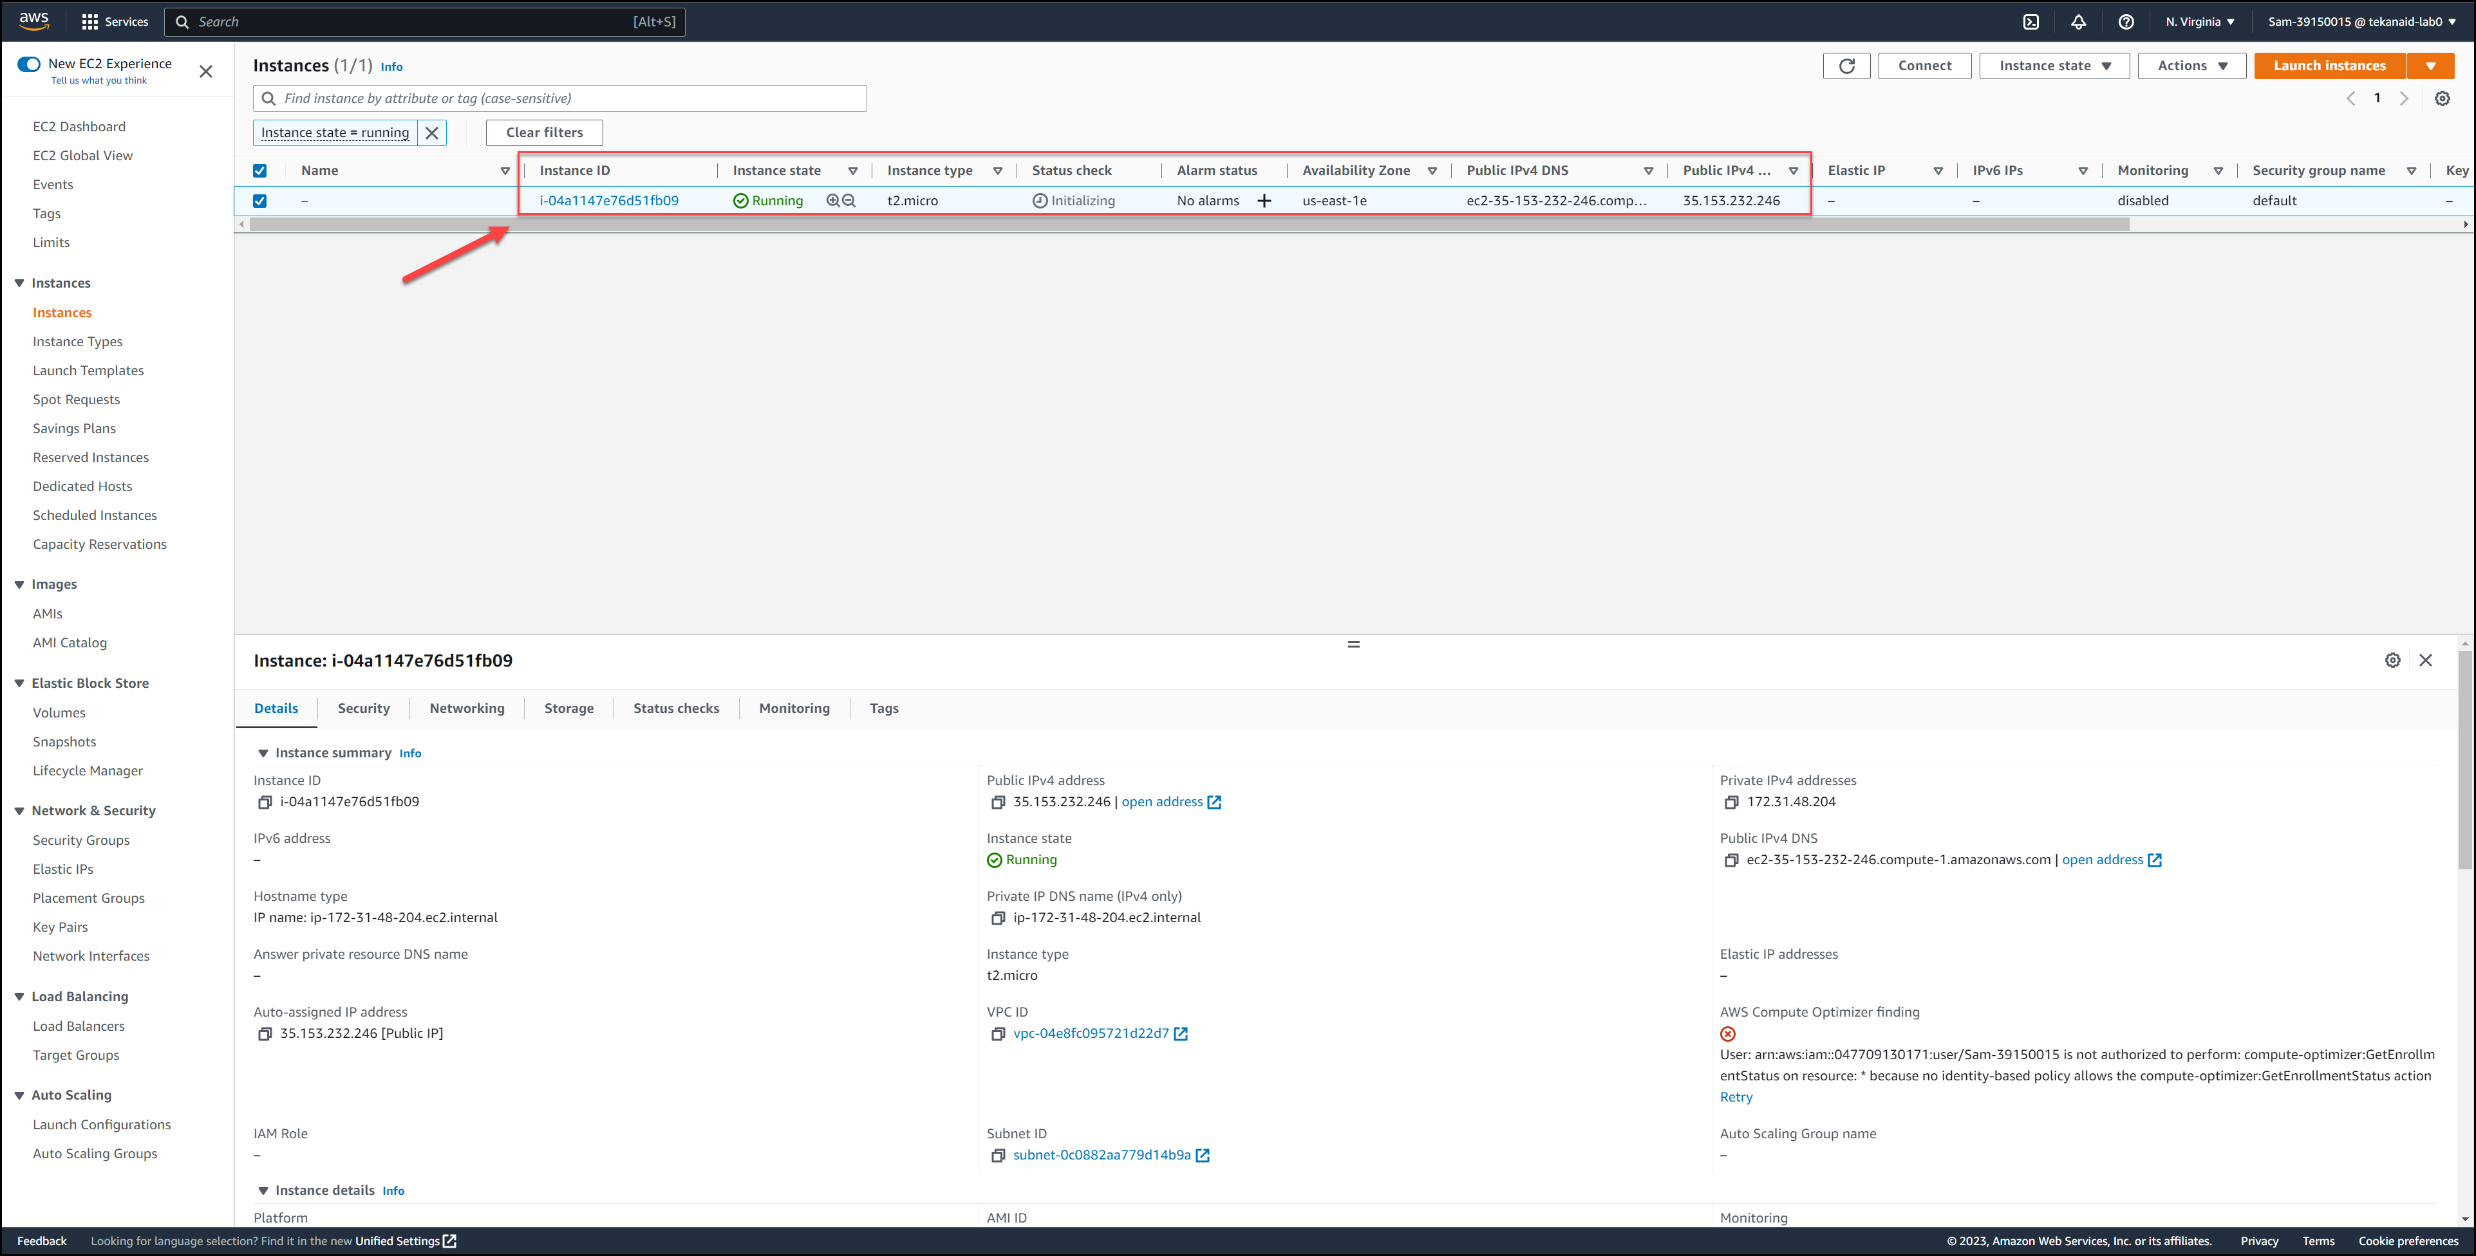Uncheck the running instance row checkbox
Screen dimensions: 2476x1256
coord(259,201)
